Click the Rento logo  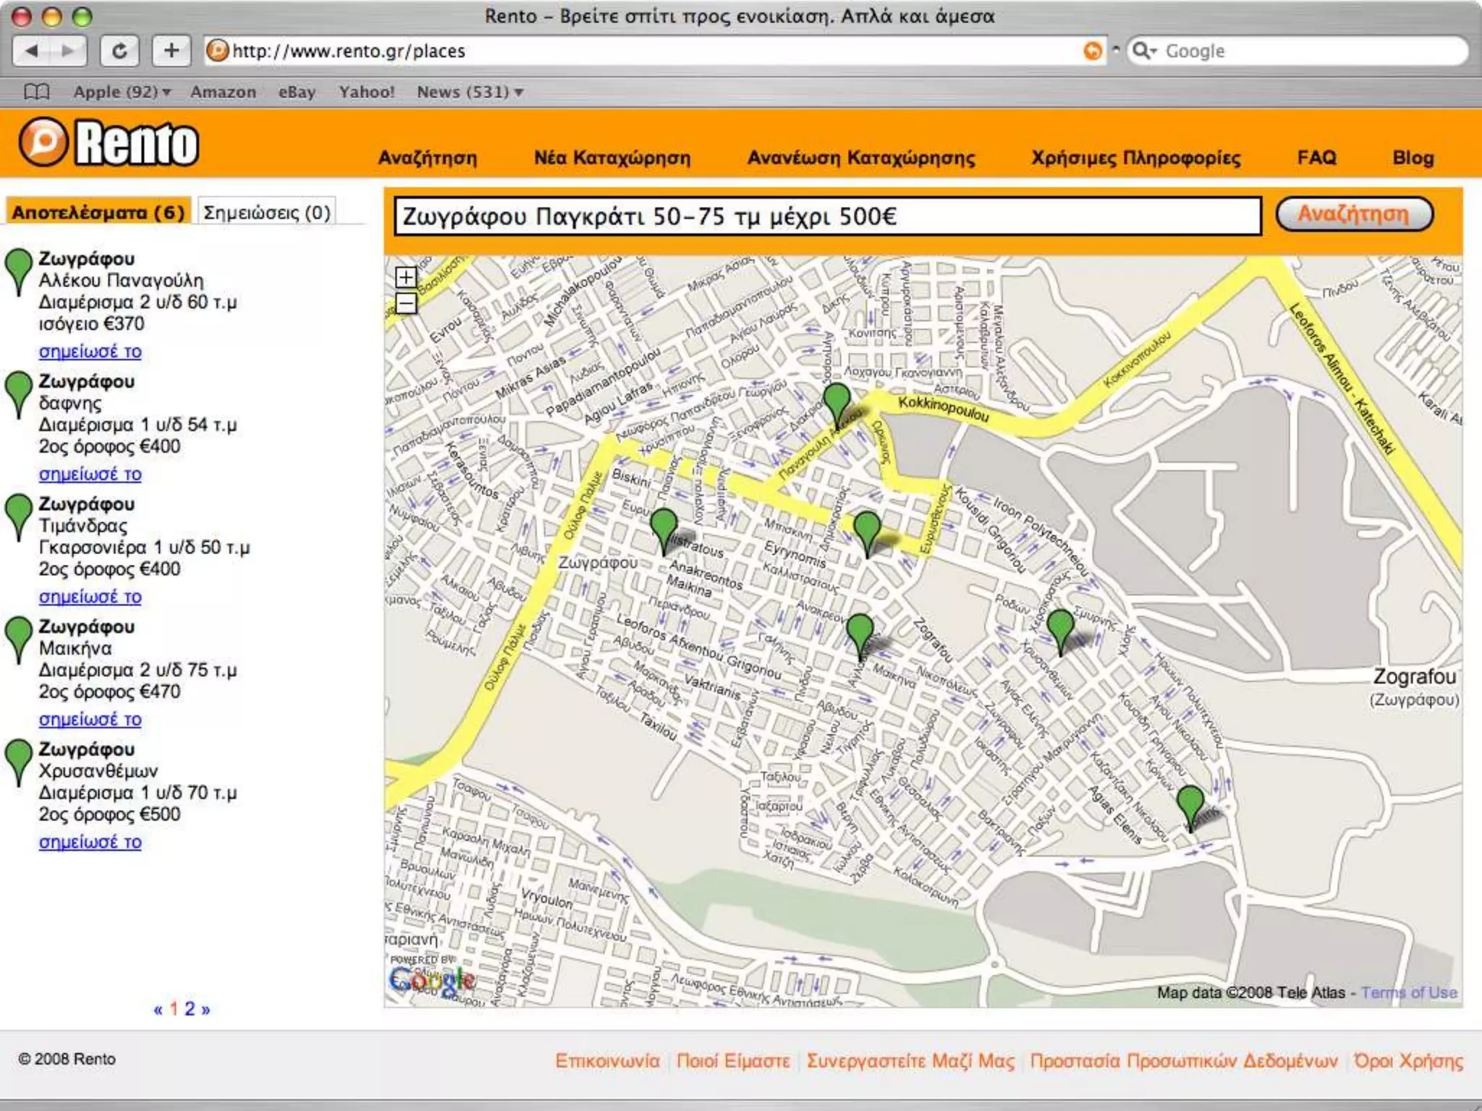[x=109, y=142]
